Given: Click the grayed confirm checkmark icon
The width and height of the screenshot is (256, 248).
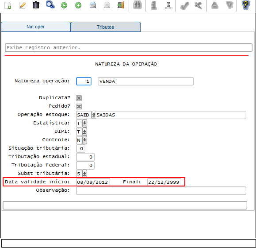Looking at the screenshot, I should 185,6.
